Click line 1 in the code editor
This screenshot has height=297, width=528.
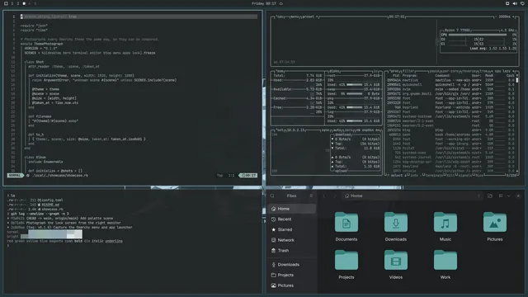pos(139,16)
